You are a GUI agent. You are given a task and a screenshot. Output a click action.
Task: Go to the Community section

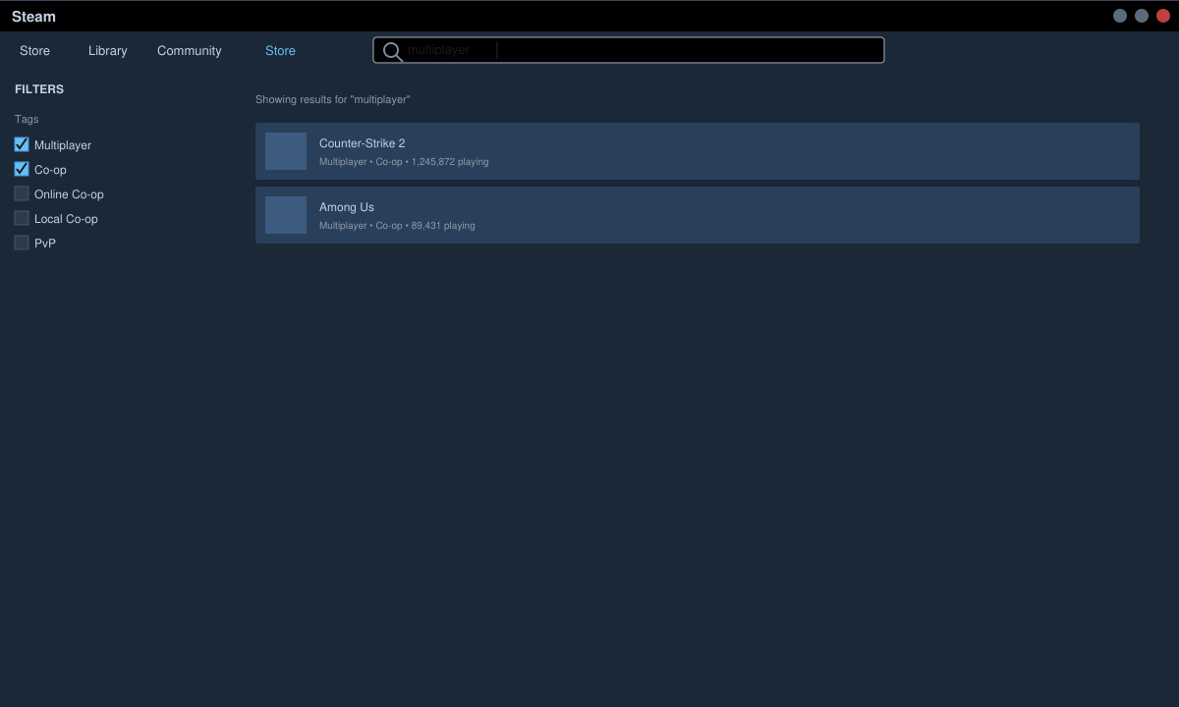click(x=190, y=51)
